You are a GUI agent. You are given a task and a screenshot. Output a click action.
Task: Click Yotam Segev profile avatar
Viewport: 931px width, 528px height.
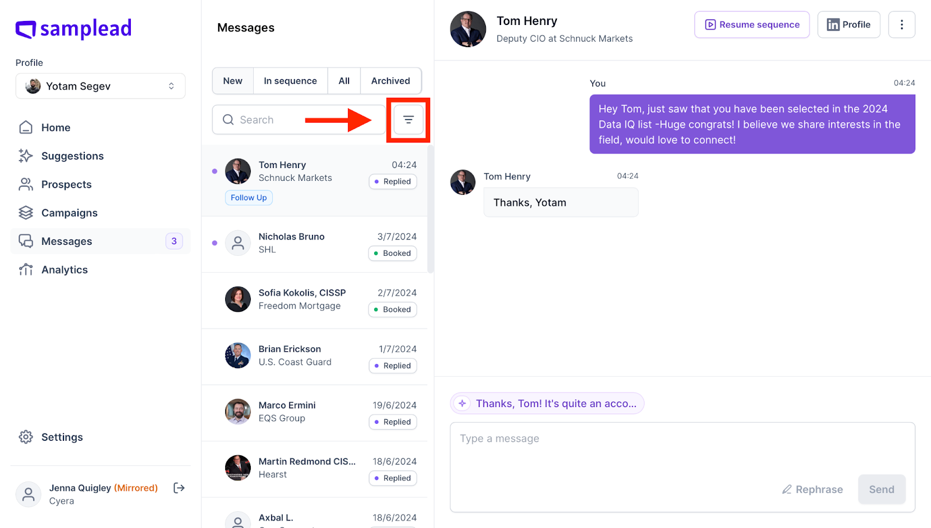pos(33,86)
